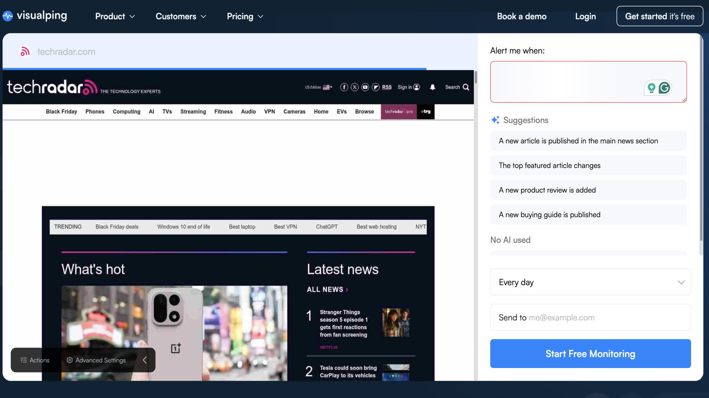
Task: Click the notification bell icon
Action: pos(432,87)
